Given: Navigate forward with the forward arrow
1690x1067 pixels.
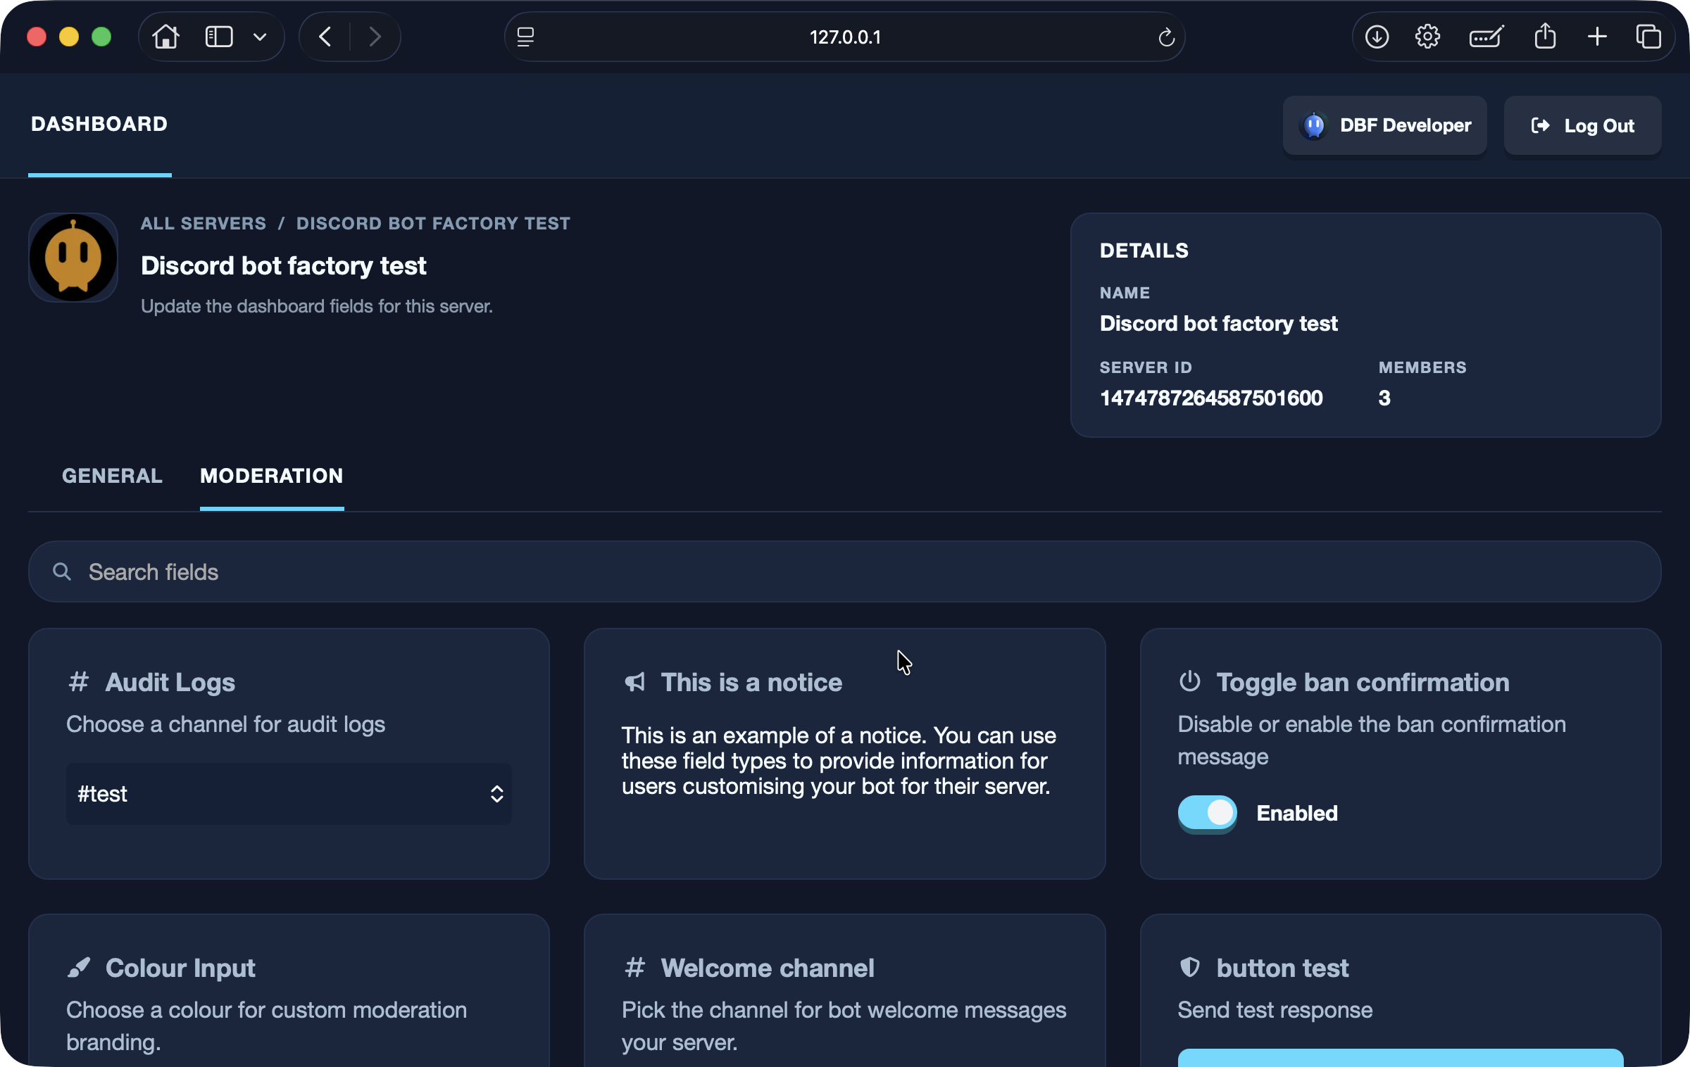Looking at the screenshot, I should 375,37.
